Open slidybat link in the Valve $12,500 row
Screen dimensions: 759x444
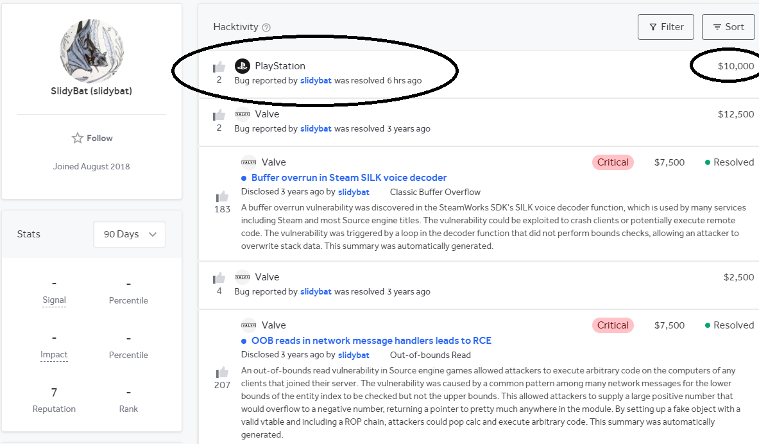point(316,129)
